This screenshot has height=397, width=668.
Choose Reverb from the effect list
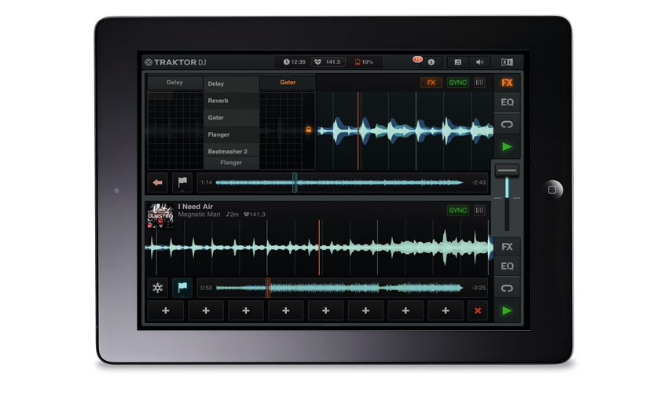click(231, 101)
